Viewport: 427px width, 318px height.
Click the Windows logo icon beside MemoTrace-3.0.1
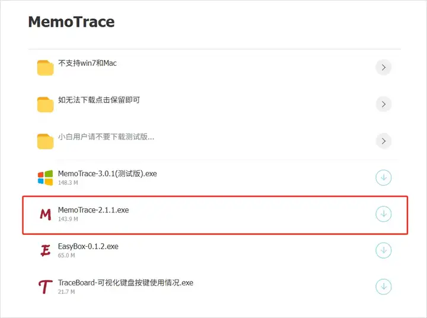pyautogui.click(x=45, y=177)
